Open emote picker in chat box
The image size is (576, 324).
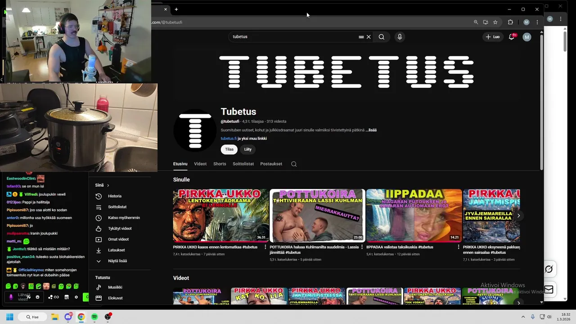point(37,297)
